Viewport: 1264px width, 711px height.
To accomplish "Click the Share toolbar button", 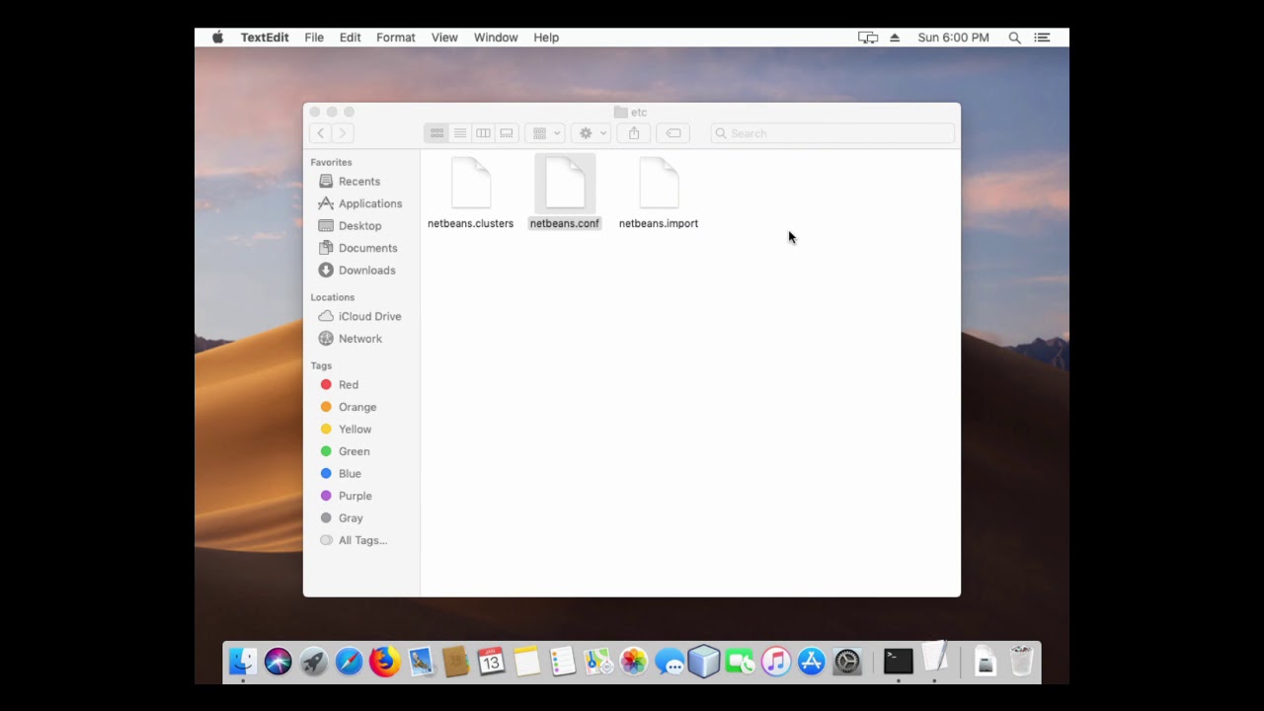I will [x=634, y=133].
